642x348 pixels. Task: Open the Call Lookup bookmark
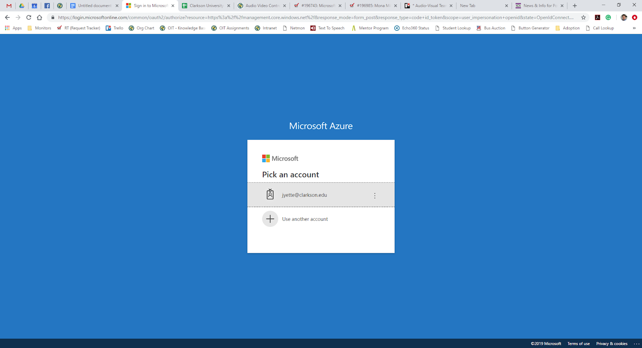point(600,28)
